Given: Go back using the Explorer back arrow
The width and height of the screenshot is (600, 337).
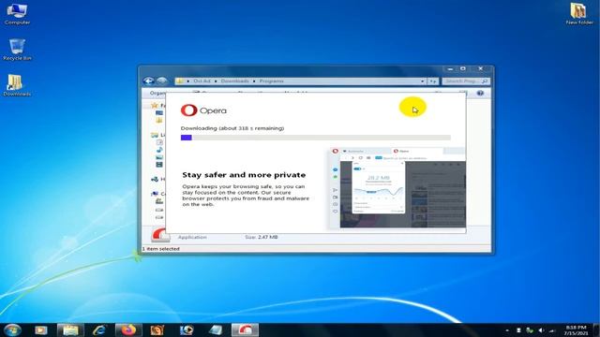Looking at the screenshot, I should click(x=149, y=81).
